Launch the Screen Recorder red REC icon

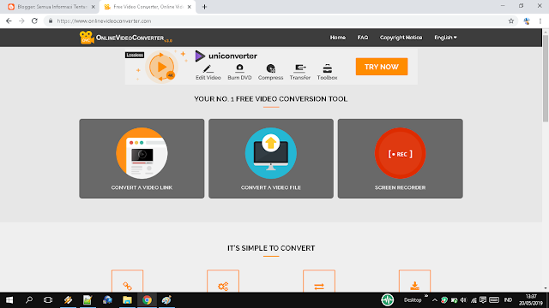click(401, 153)
